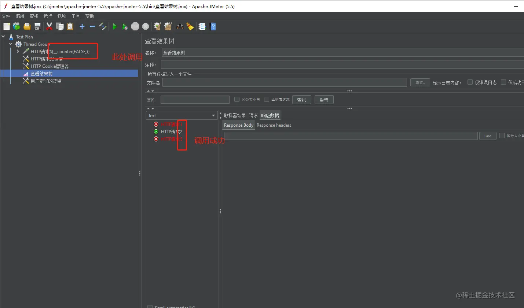Select the failed HTTP请求3 result shield icon
The image size is (524, 308).
click(x=156, y=139)
